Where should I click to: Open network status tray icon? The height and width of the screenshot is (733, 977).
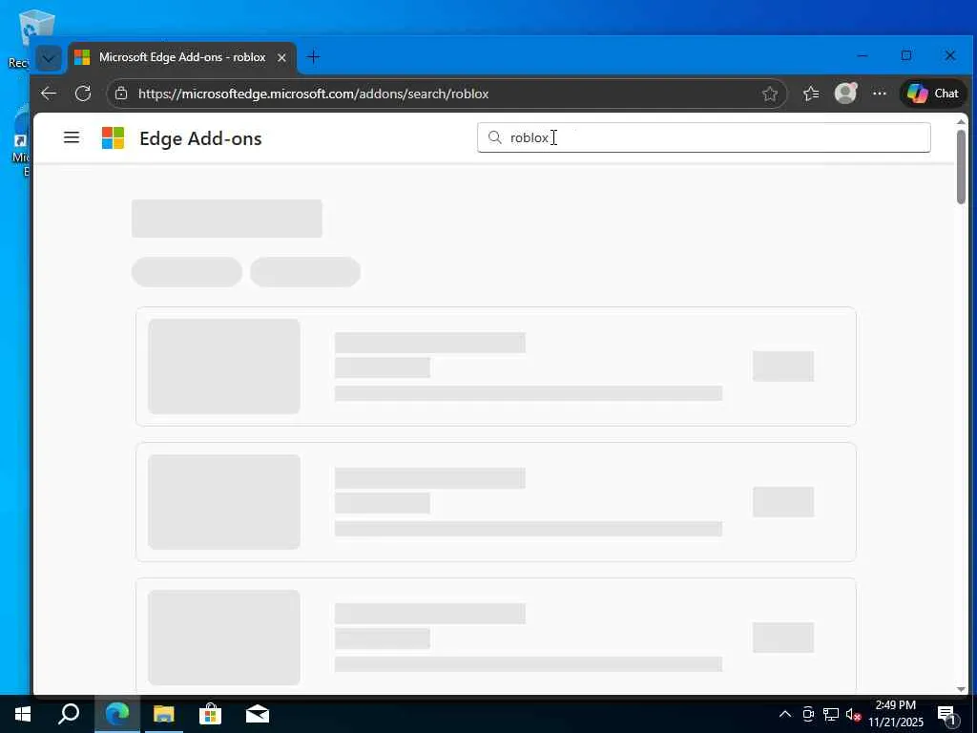(x=831, y=714)
